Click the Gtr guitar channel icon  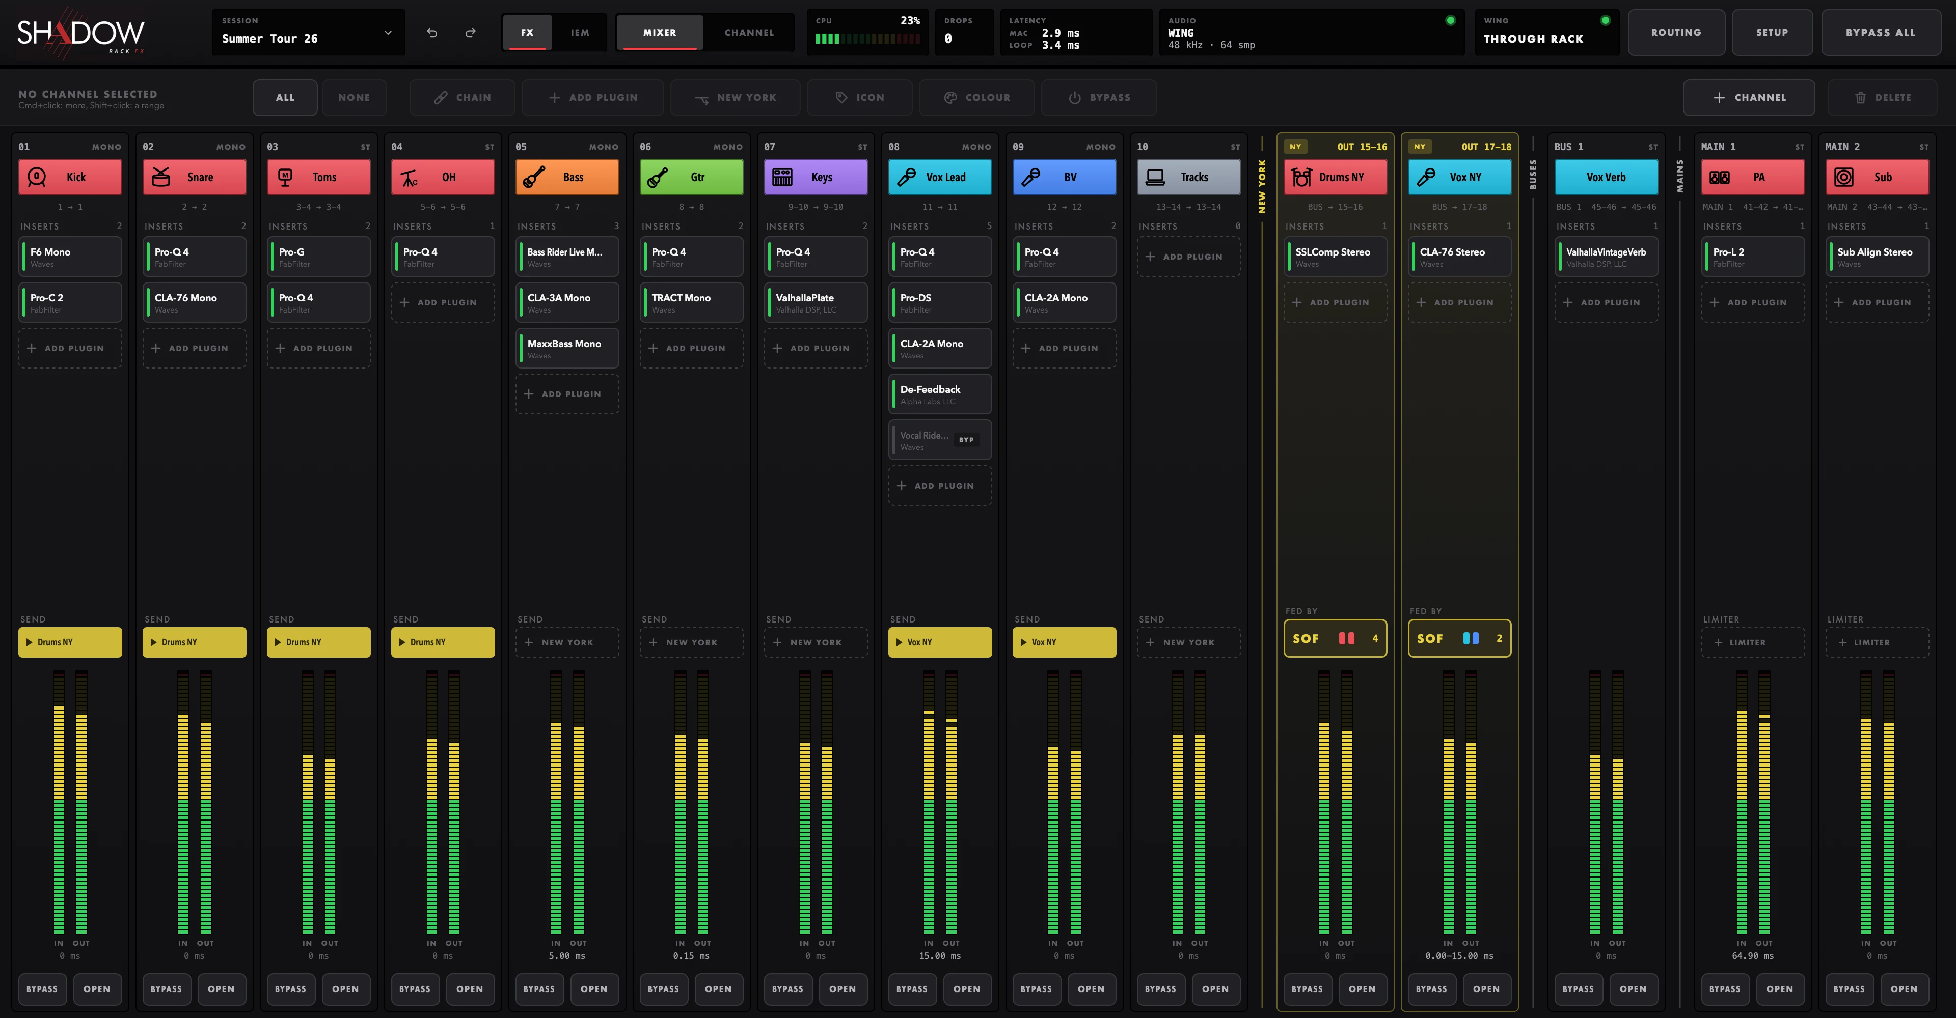pos(658,178)
